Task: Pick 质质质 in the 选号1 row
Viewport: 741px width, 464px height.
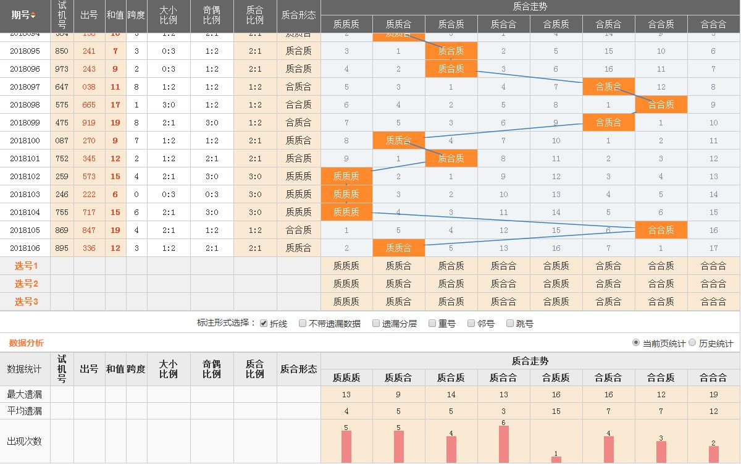Action: 346,266
